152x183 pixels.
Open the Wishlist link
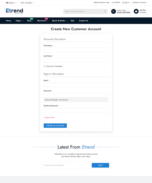(117, 2)
